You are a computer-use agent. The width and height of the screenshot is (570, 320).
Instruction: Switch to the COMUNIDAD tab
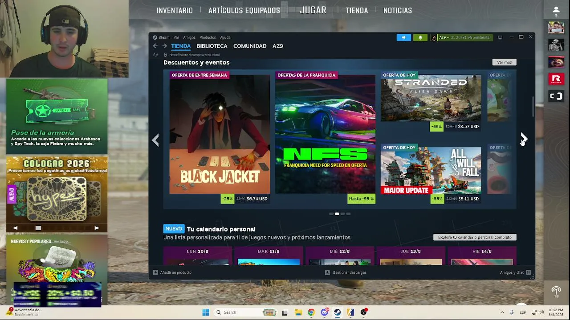[x=250, y=46]
